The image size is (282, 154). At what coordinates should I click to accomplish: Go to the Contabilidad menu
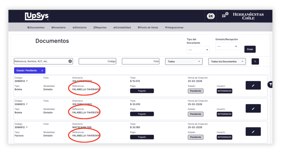[122, 28]
